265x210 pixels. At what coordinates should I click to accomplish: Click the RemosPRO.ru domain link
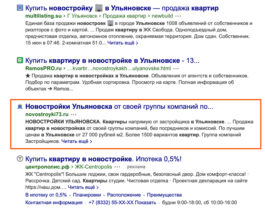click(x=43, y=68)
